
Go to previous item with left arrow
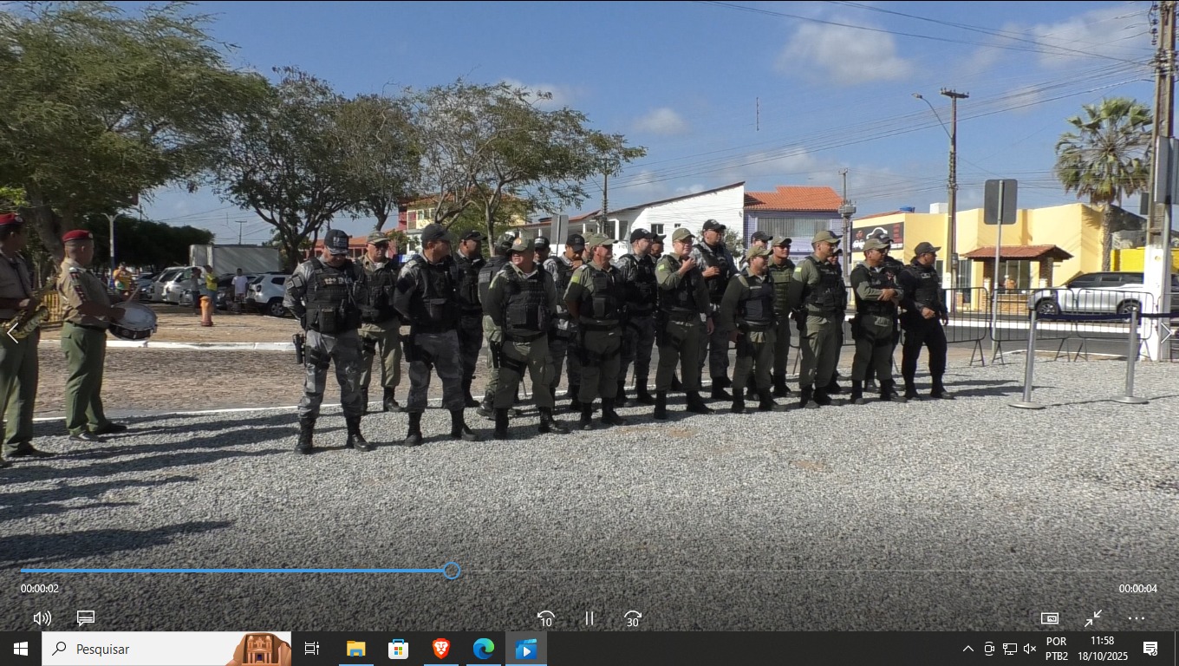point(12,333)
